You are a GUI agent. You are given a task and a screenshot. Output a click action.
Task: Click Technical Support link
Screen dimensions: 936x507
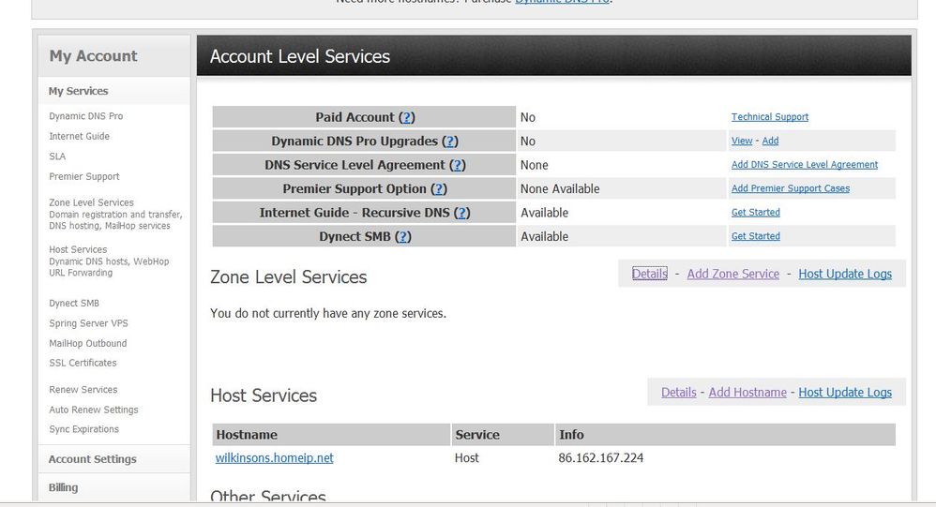[769, 117]
